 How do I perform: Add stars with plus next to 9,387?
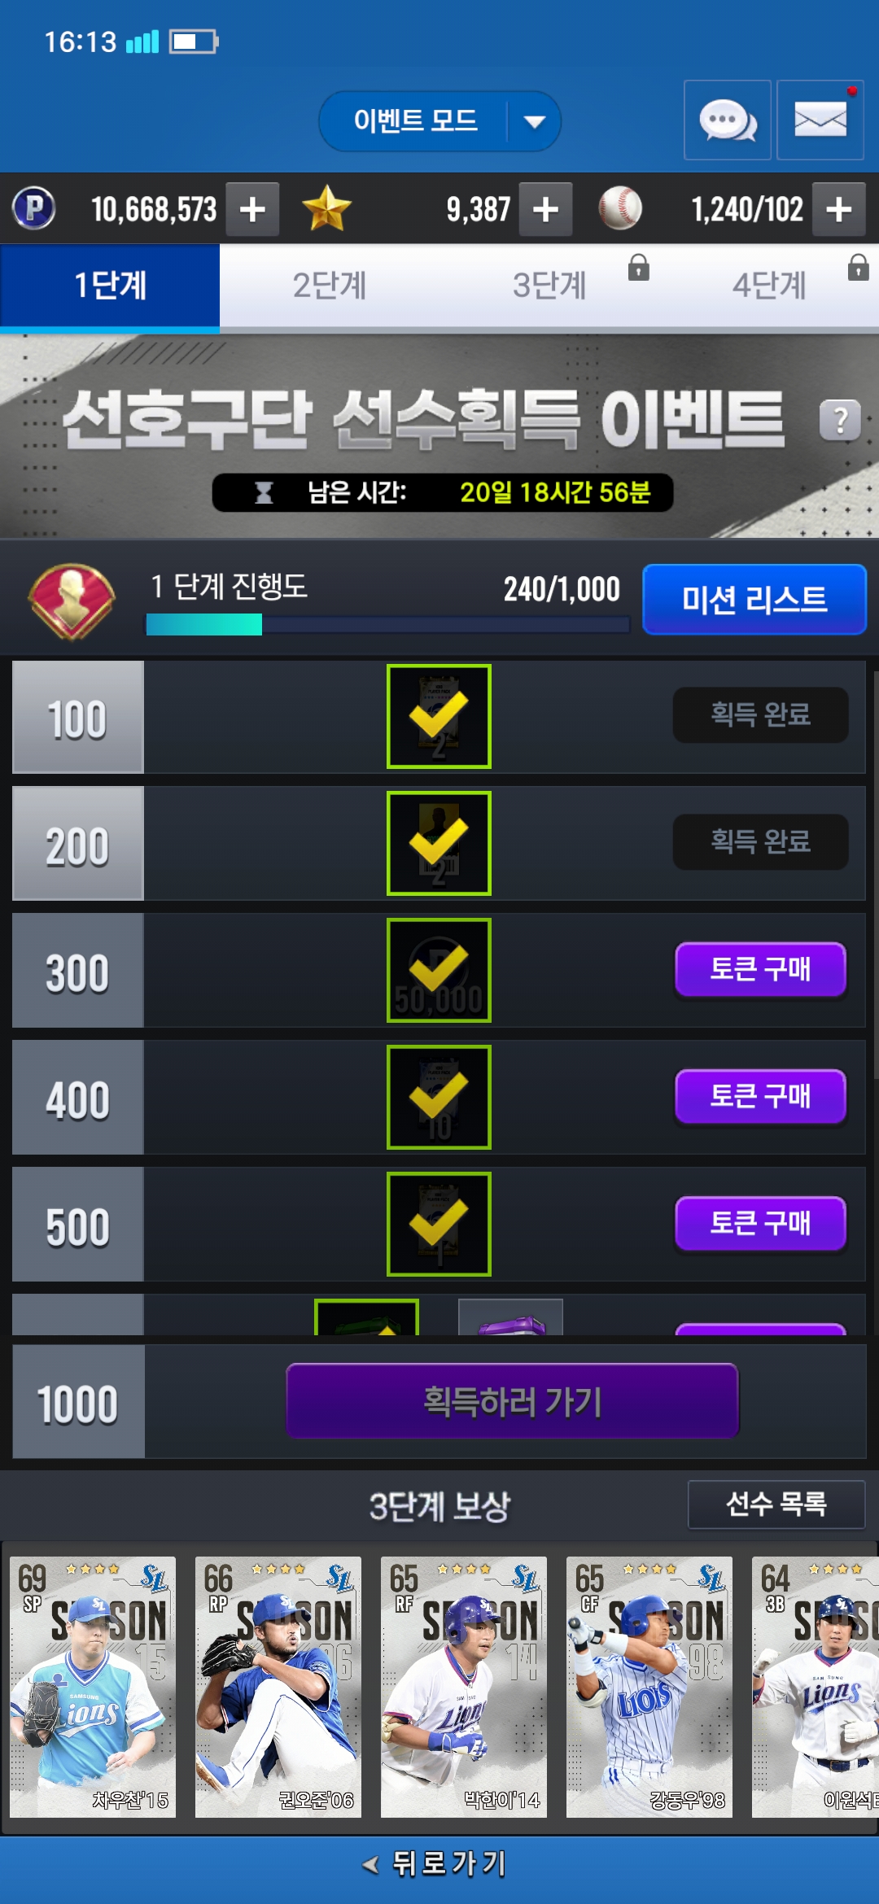tap(545, 209)
